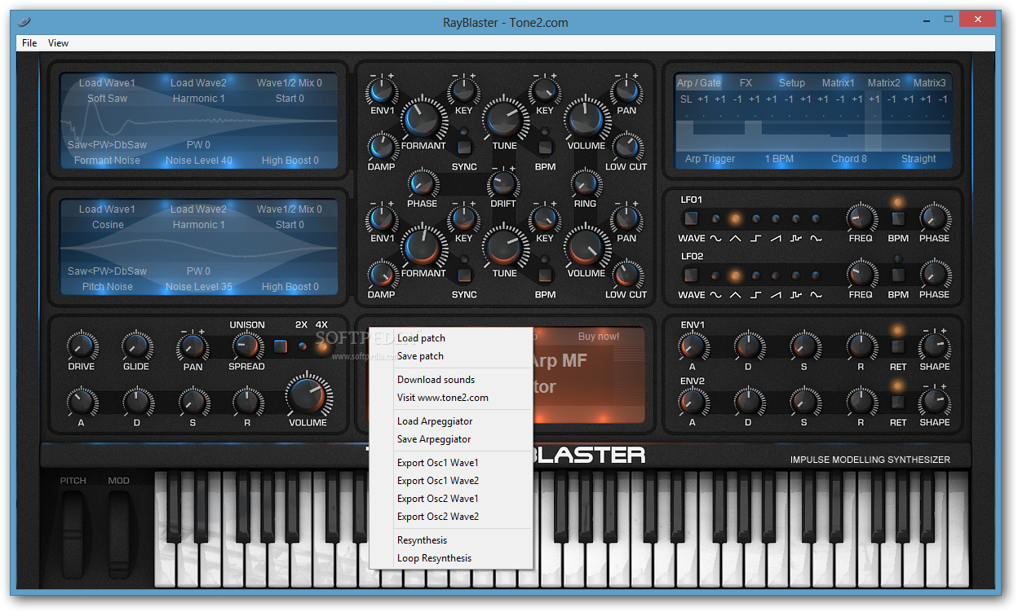
Task: Select the square waveform icon in LFO1
Action: pyautogui.click(x=755, y=239)
